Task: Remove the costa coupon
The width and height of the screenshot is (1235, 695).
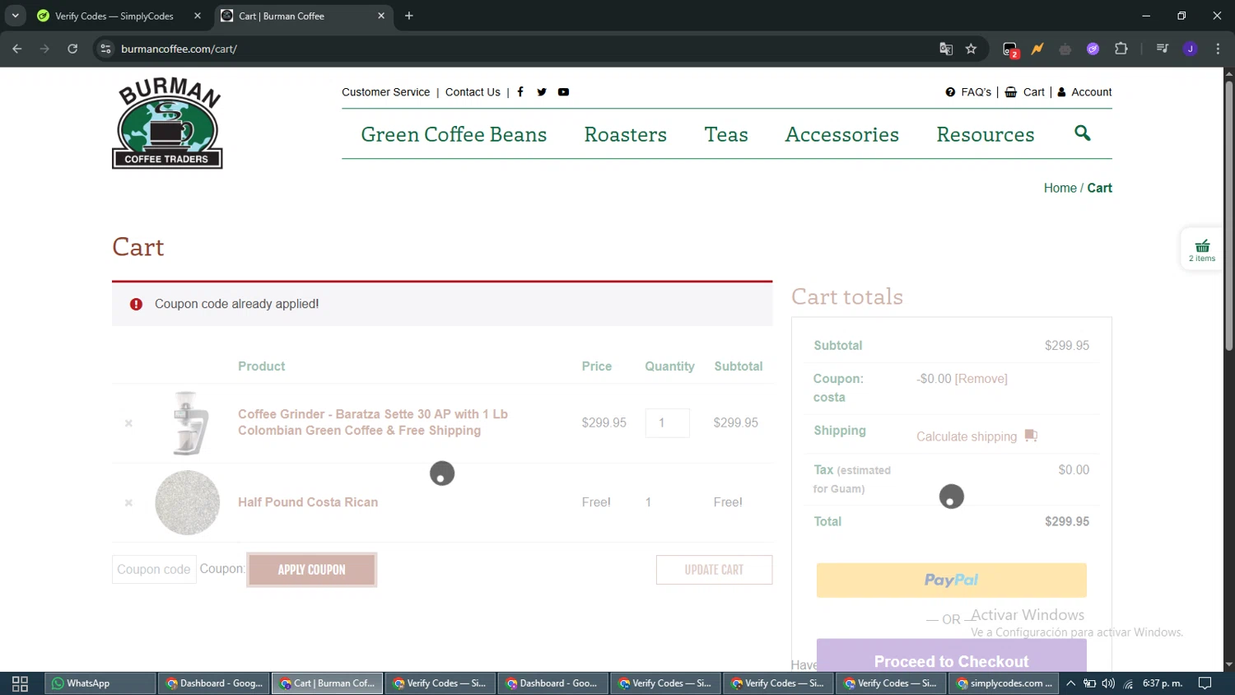Action: 981,379
